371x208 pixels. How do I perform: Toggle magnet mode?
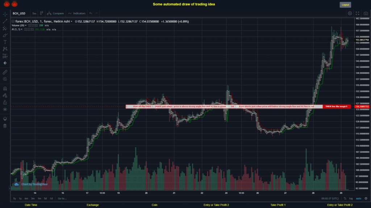pos(5,88)
